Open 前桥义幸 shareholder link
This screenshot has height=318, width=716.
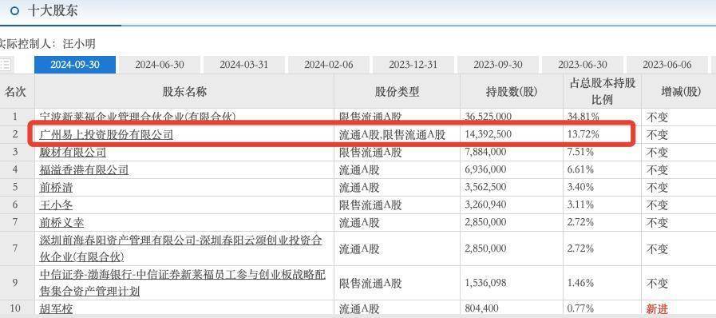(61, 222)
